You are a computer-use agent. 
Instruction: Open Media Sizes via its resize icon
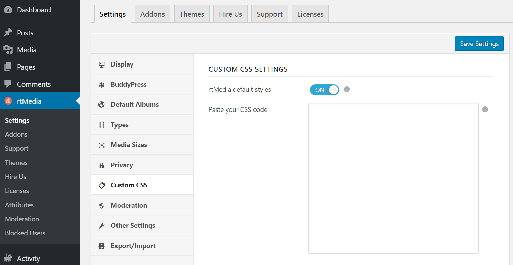click(102, 144)
